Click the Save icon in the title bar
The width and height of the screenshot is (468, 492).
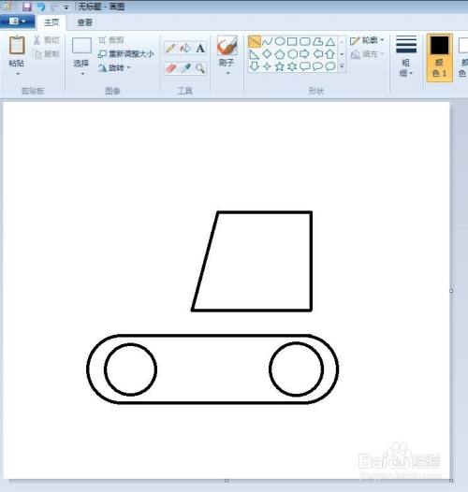(x=27, y=7)
